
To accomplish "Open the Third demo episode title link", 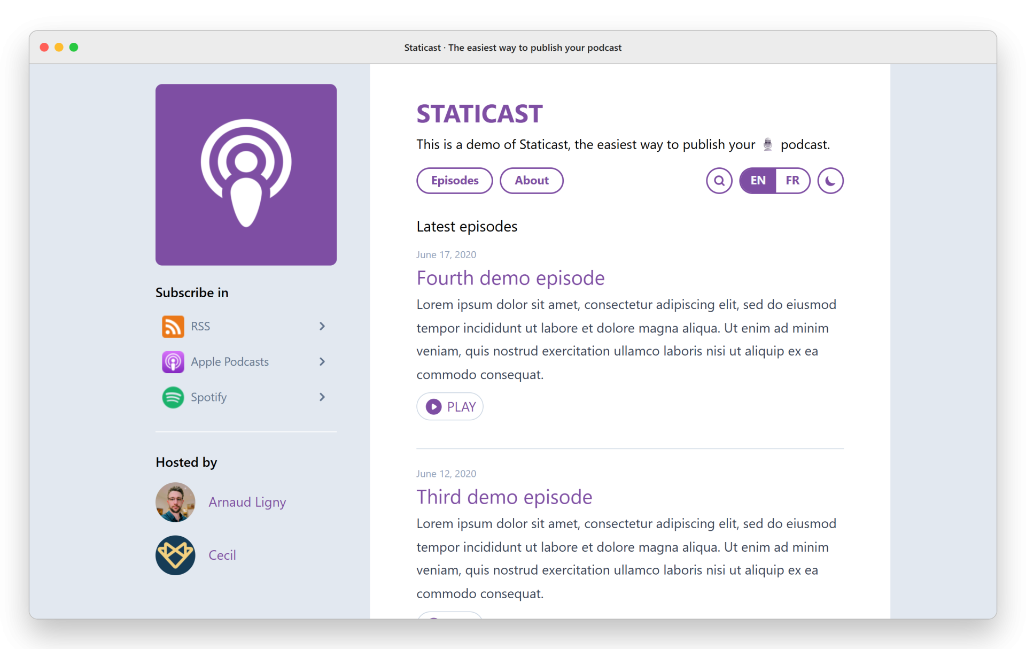I will click(504, 497).
